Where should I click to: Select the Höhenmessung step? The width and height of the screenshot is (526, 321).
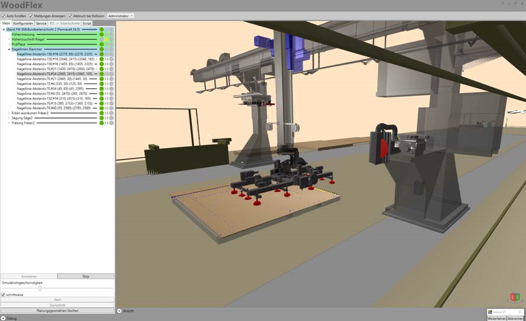tap(23, 34)
